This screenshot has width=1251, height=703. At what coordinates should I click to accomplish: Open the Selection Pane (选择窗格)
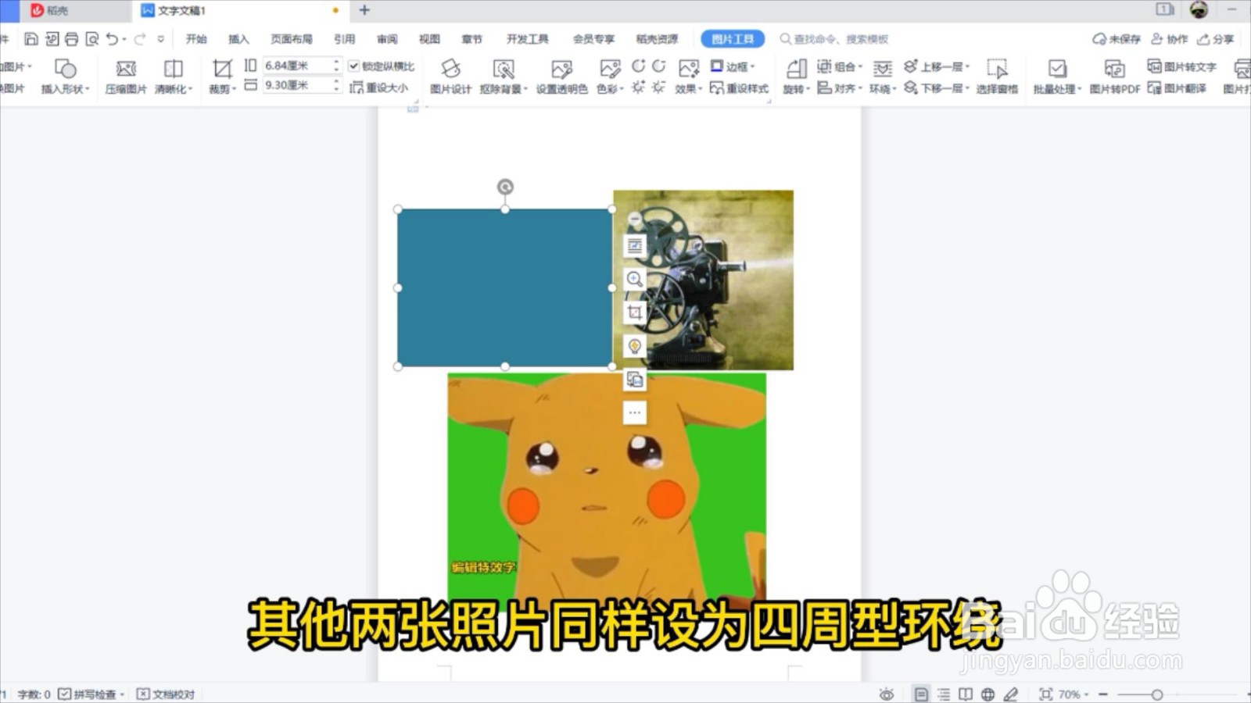coord(997,77)
